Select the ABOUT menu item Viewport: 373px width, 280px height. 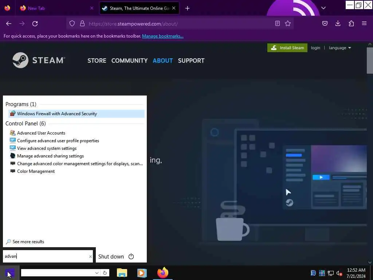[x=163, y=61]
